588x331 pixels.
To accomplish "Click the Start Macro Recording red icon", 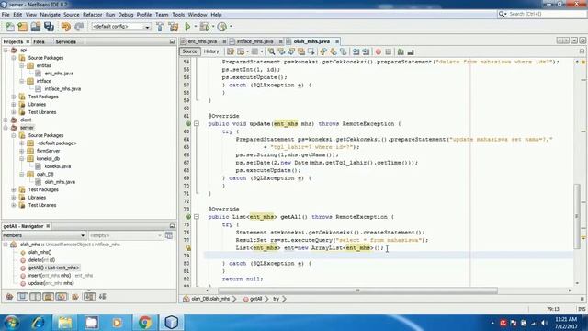I will (x=378, y=51).
